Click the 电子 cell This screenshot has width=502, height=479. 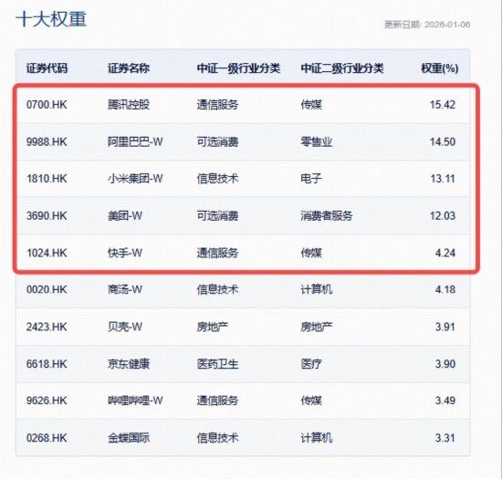point(311,179)
